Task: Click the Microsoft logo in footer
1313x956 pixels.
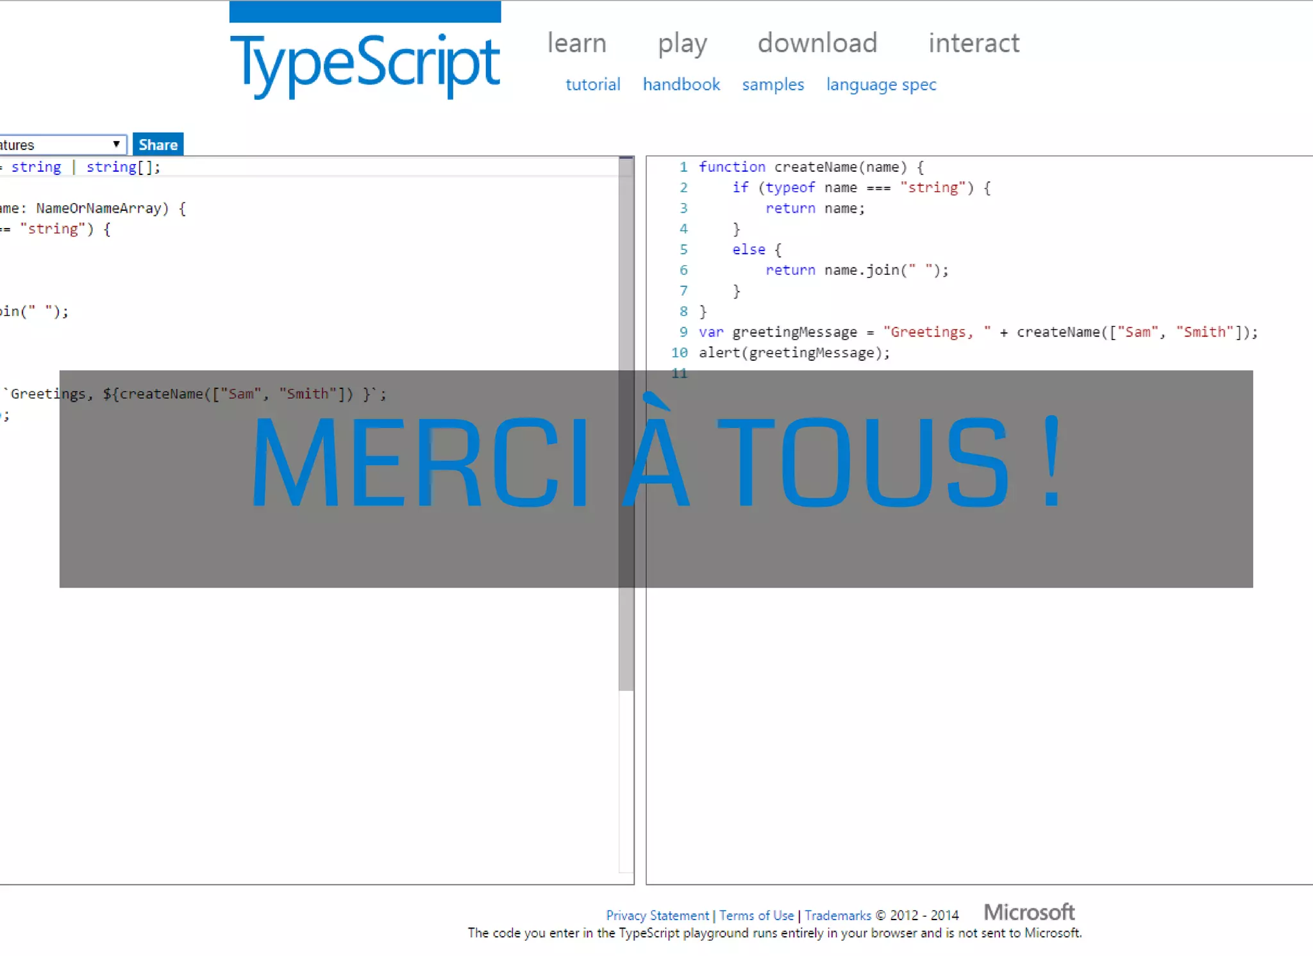Action: pos(1029,912)
